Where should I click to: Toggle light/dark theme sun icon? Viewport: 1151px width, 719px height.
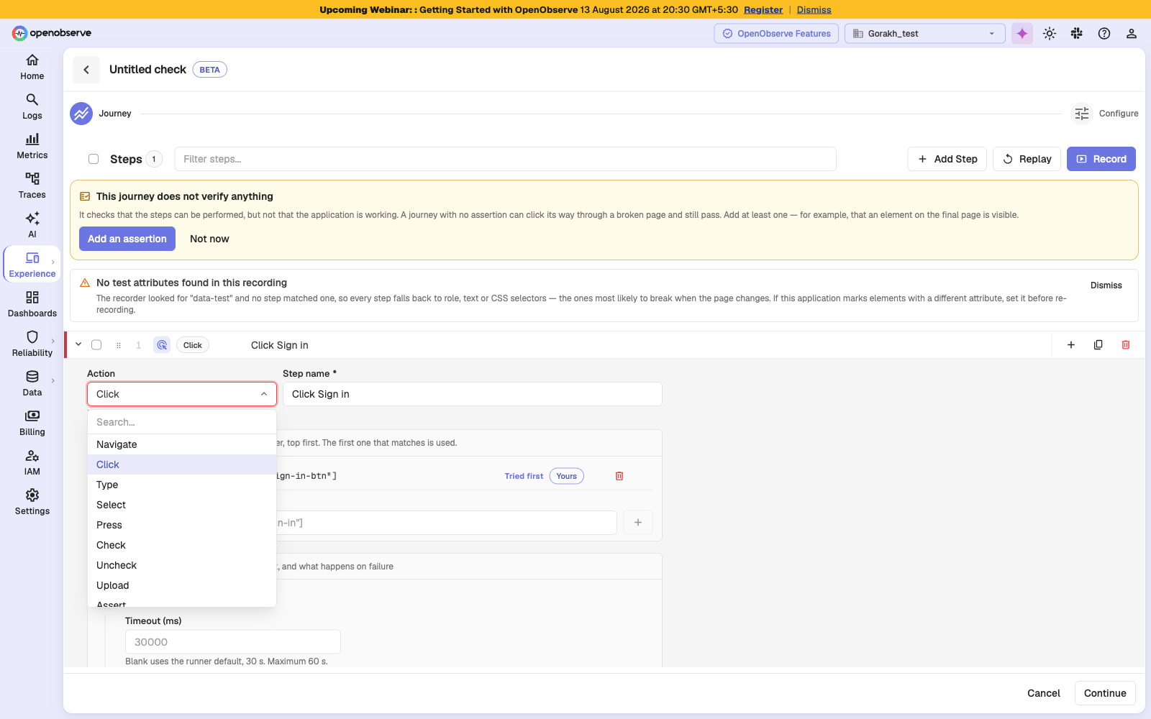coord(1050,34)
